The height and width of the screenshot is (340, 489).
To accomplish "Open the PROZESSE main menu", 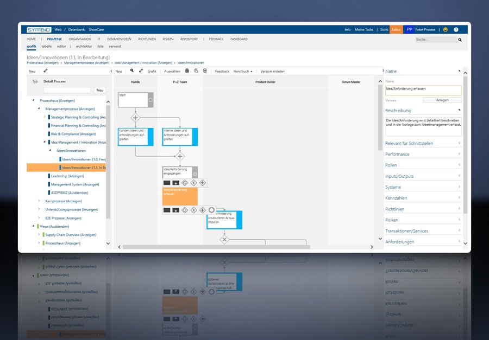I will 54,39.
